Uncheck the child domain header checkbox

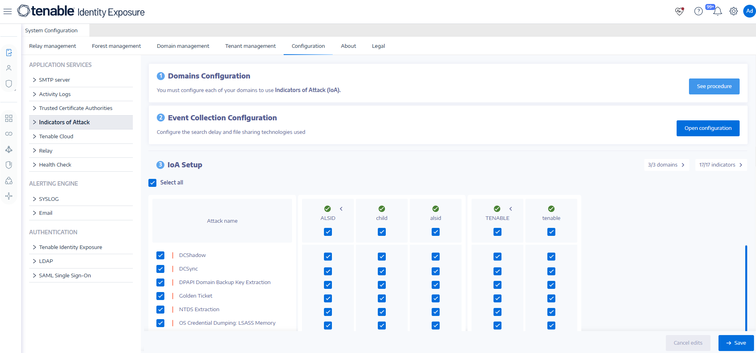382,232
